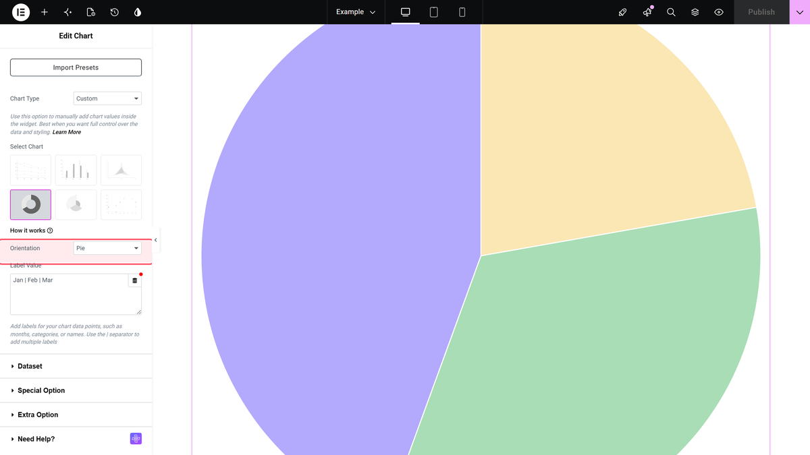The height and width of the screenshot is (455, 810).
Task: Switch to Mobile responsive view
Action: click(x=462, y=12)
